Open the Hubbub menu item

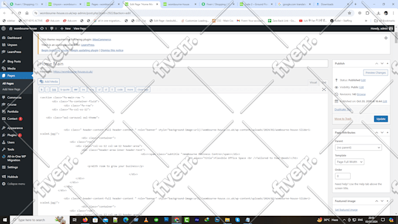coord(12,177)
